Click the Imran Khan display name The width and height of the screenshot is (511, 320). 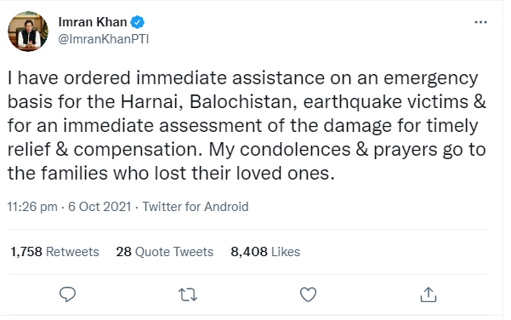coord(93,22)
